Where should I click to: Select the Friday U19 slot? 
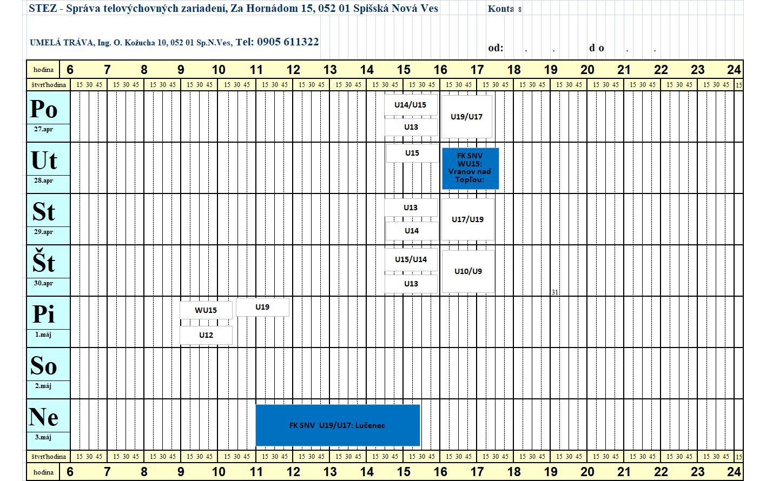pos(262,307)
